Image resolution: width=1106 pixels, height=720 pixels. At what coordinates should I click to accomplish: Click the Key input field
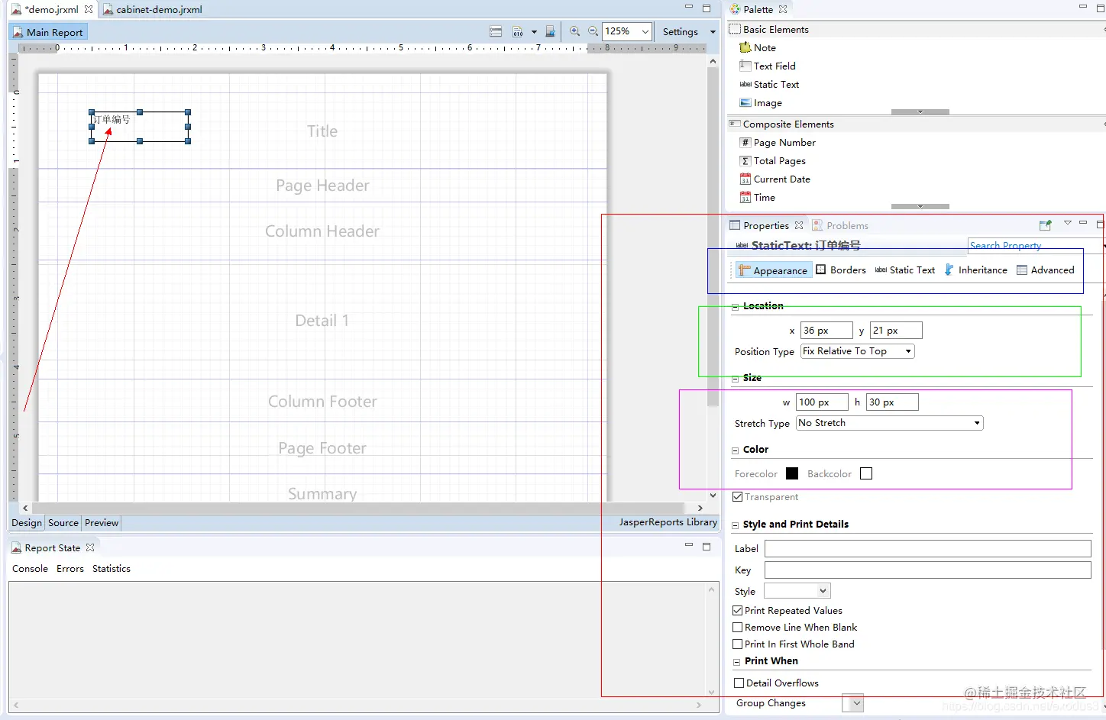(928, 570)
